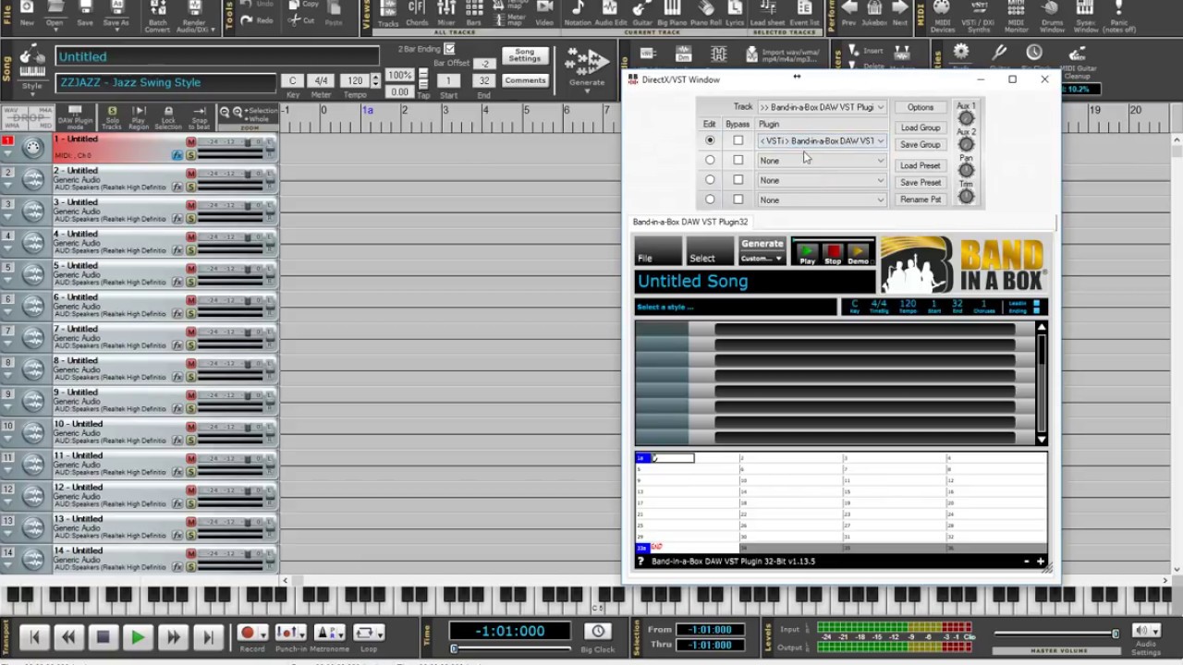1183x665 pixels.
Task: Click the Options button
Action: [921, 107]
